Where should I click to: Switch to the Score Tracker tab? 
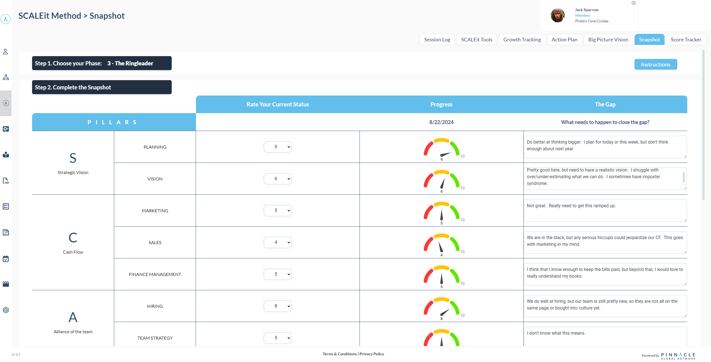tap(686, 40)
